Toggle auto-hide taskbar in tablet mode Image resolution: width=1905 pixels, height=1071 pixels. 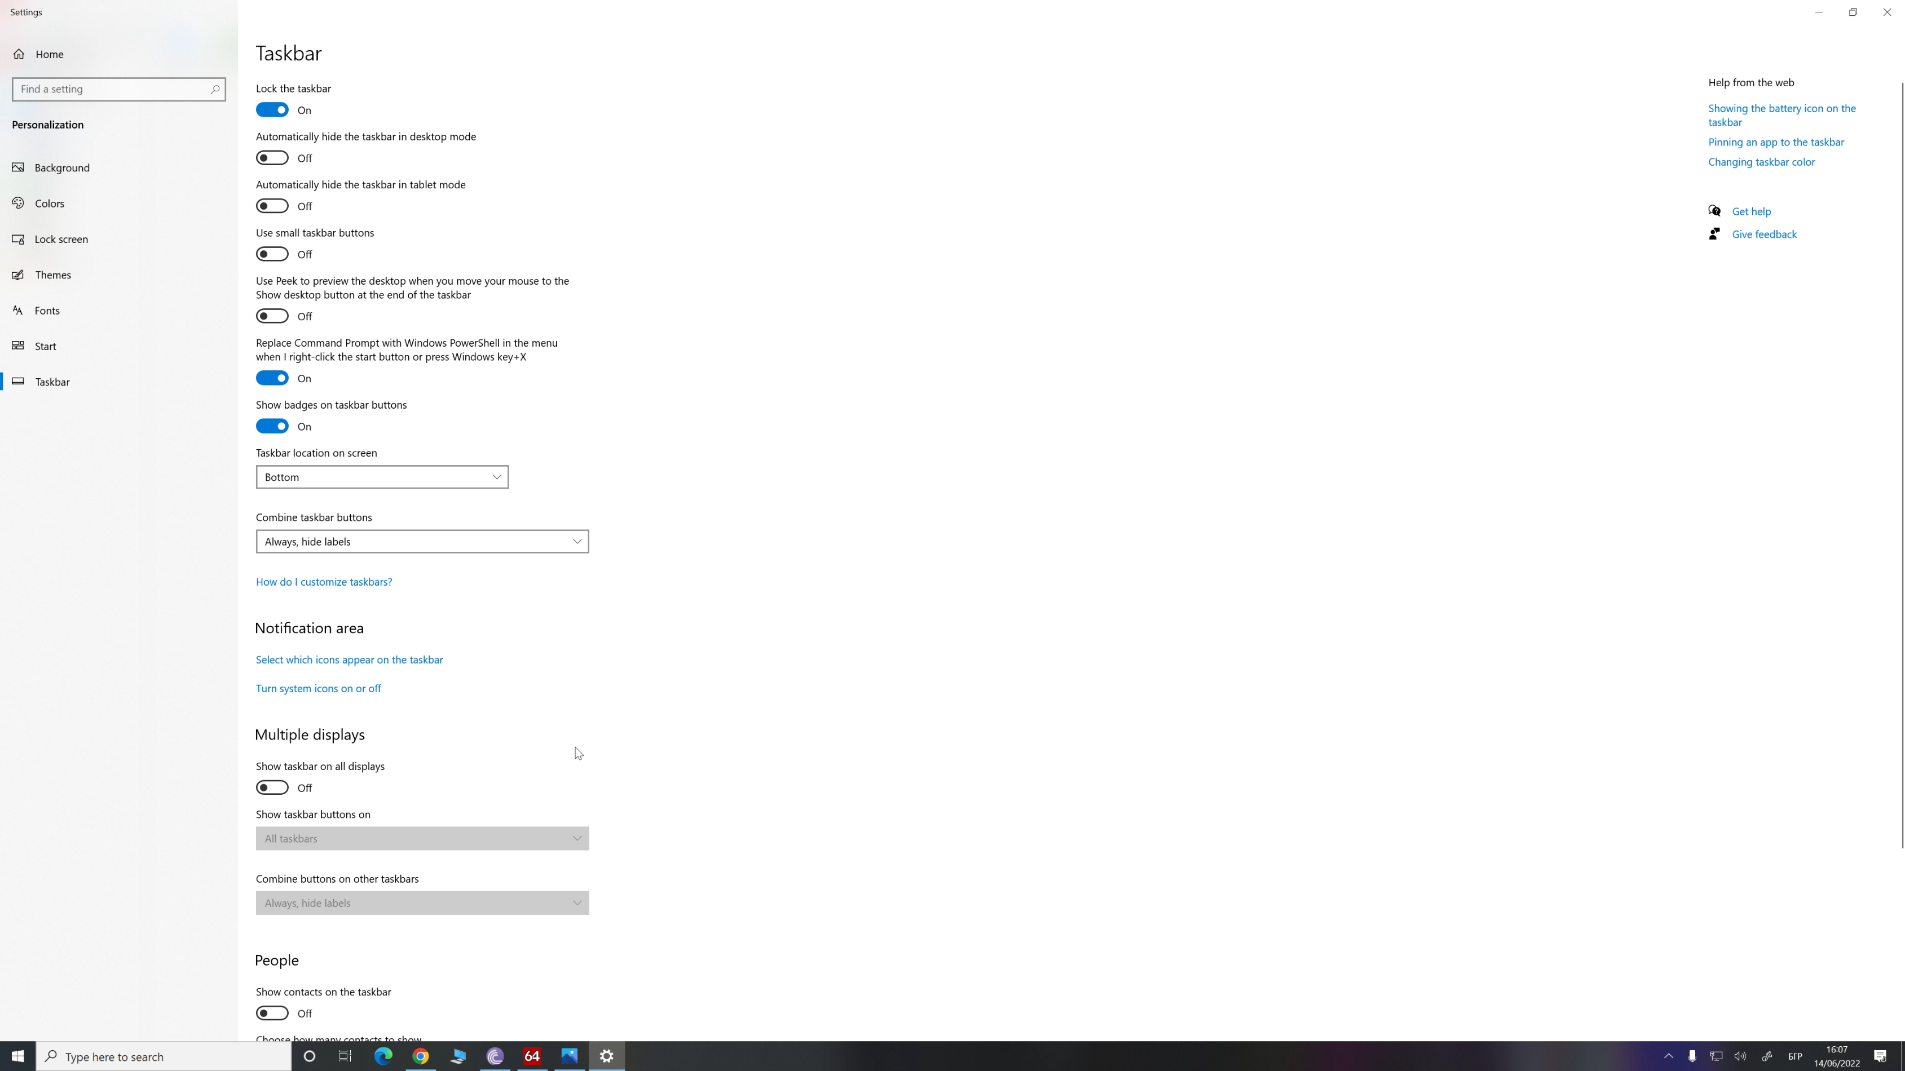coord(272,206)
